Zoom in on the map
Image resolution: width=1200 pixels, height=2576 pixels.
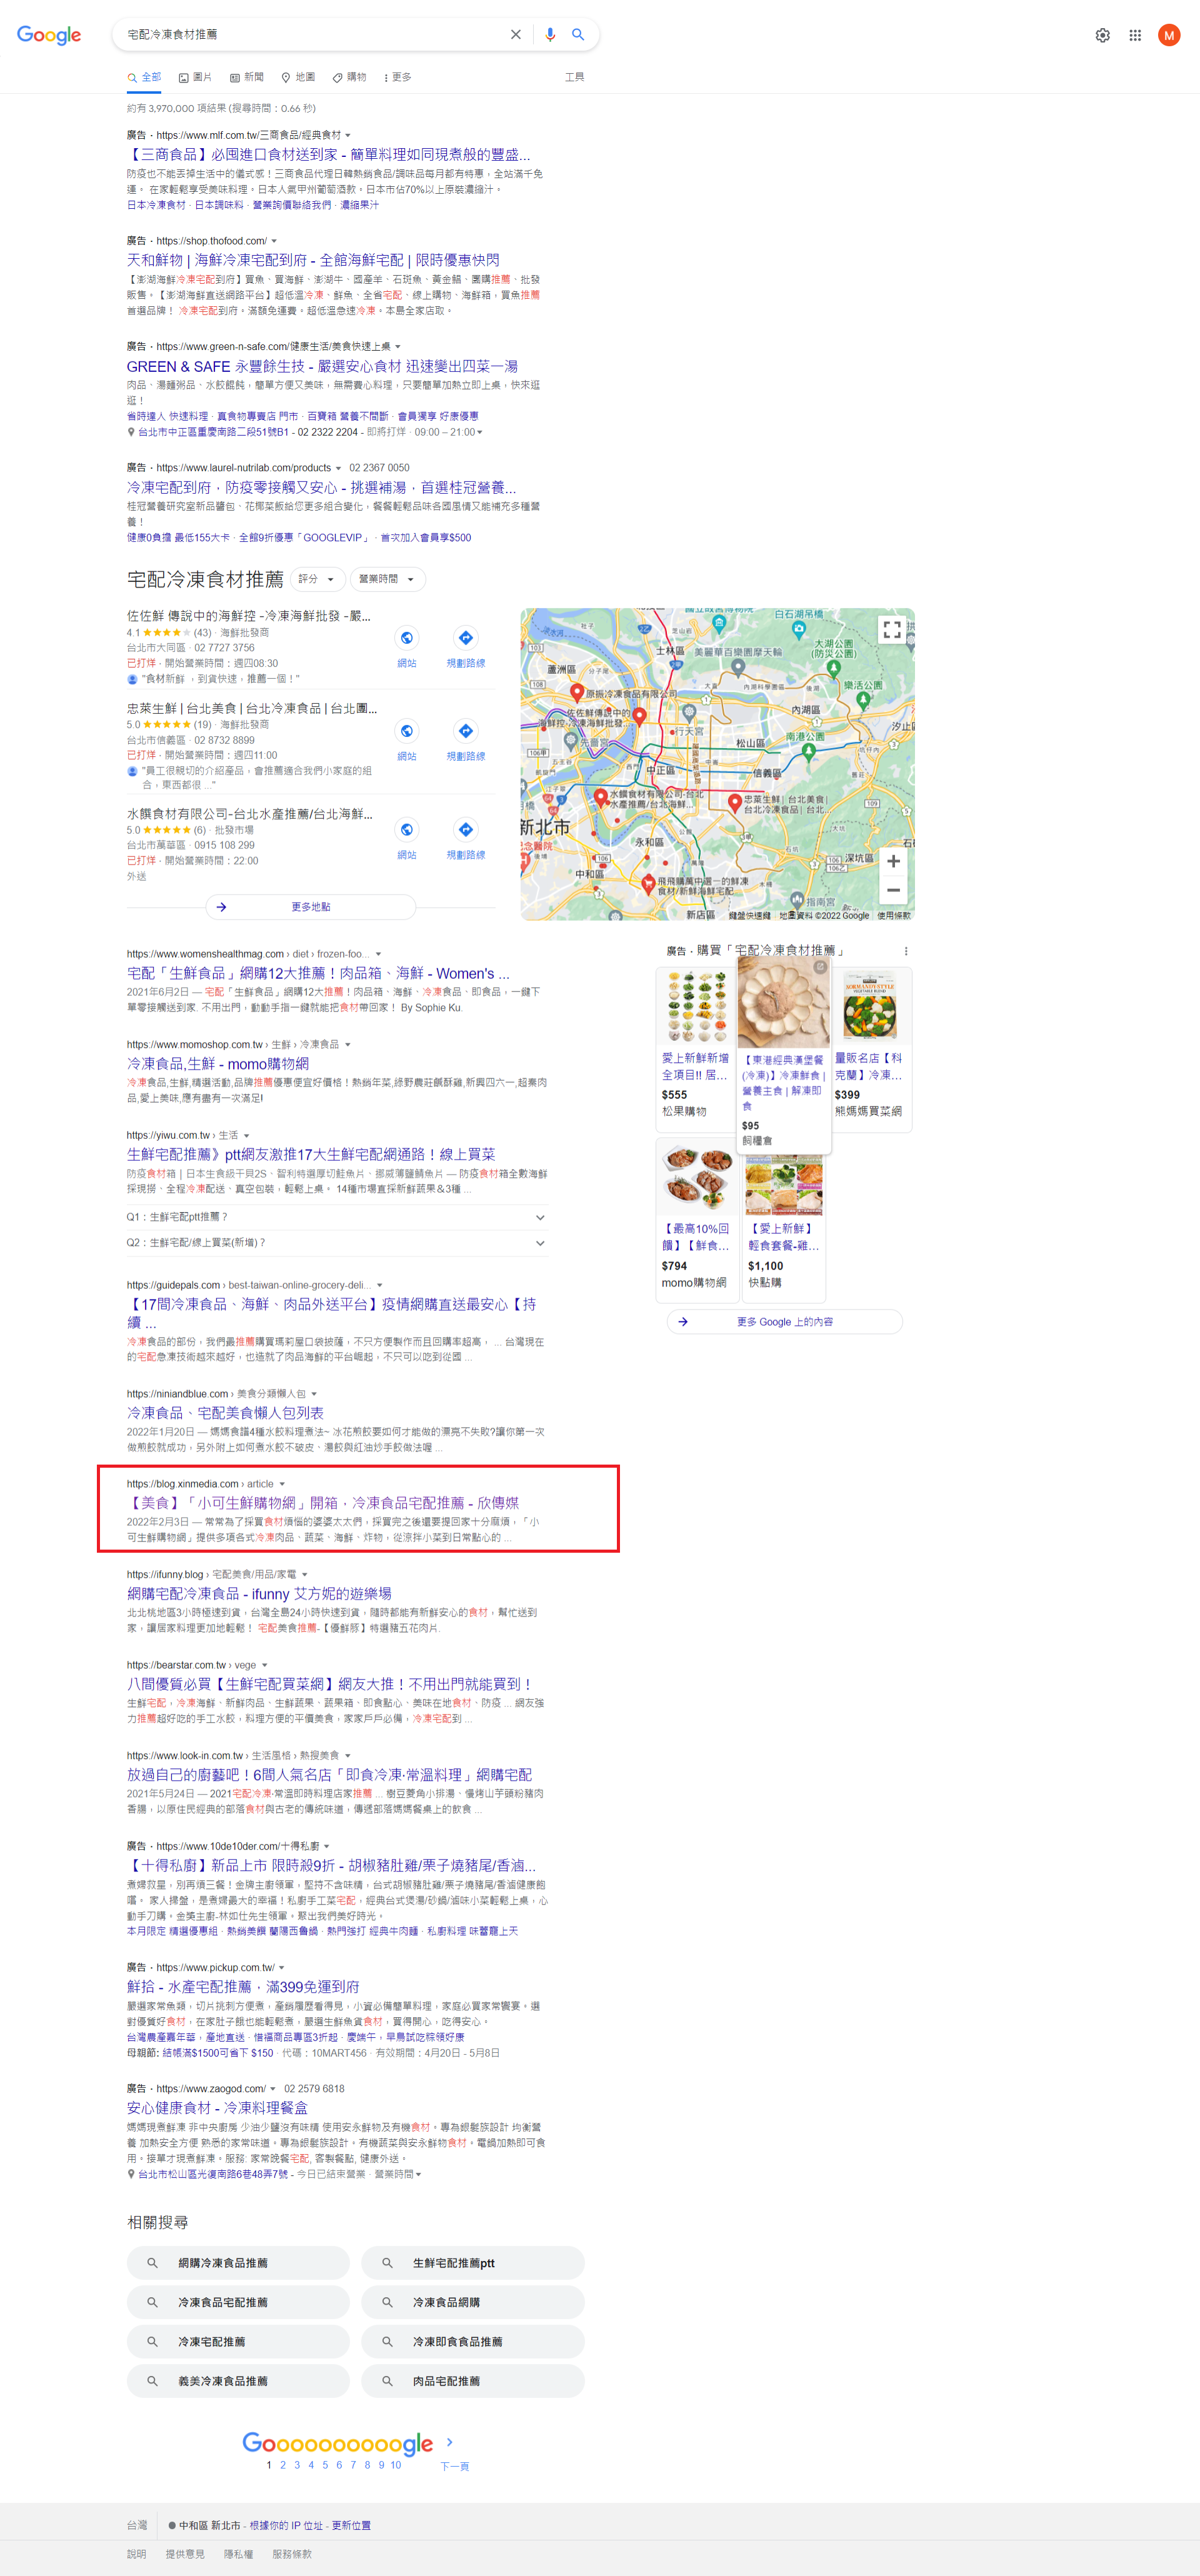pyautogui.click(x=893, y=861)
